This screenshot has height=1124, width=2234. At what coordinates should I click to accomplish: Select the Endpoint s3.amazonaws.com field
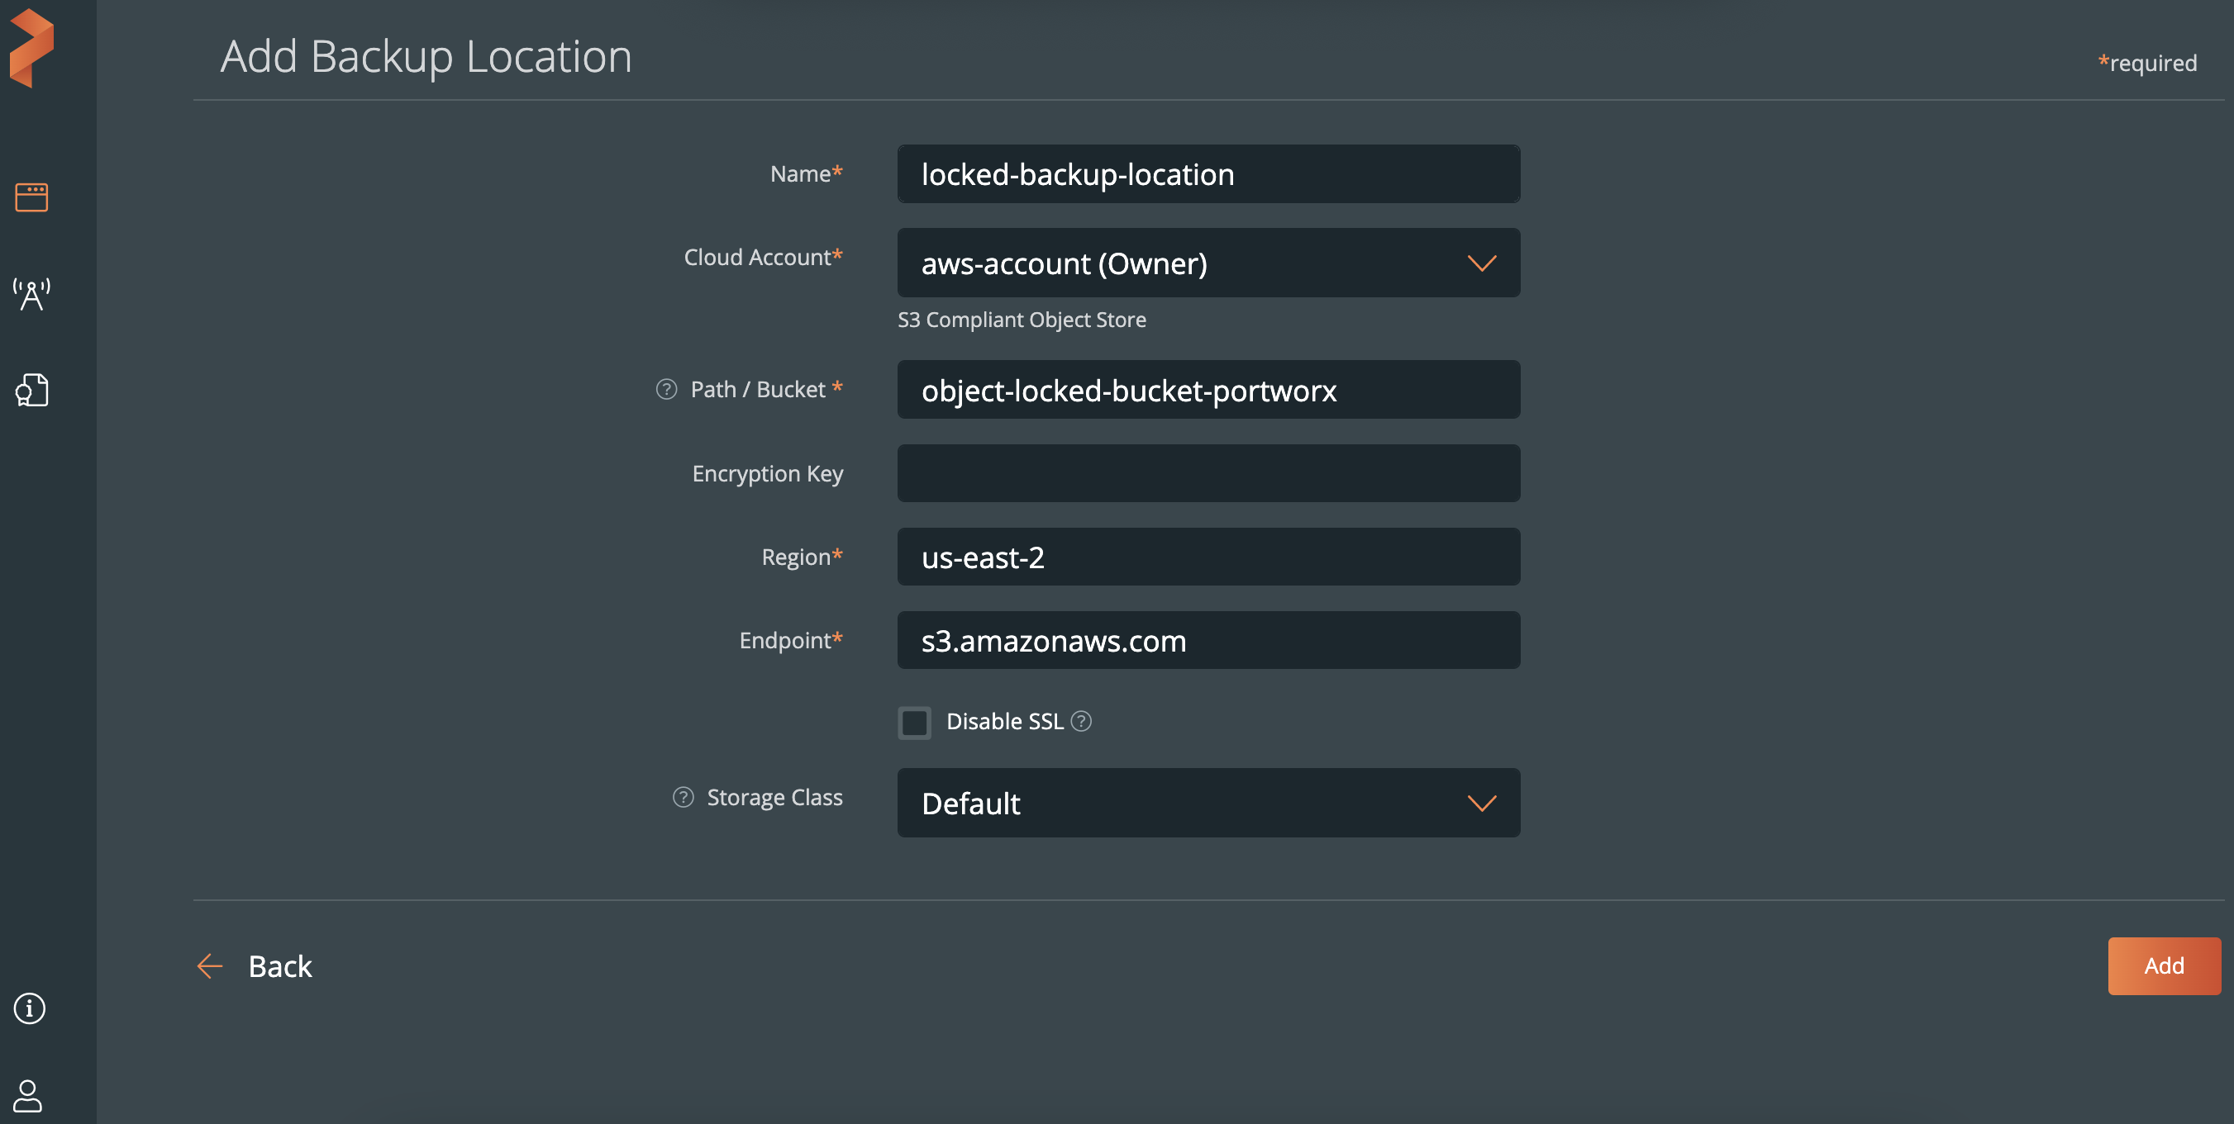(1208, 640)
